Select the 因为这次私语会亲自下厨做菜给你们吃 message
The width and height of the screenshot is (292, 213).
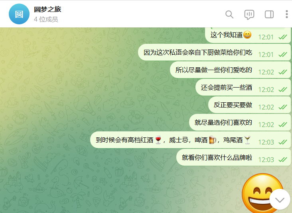214,52
